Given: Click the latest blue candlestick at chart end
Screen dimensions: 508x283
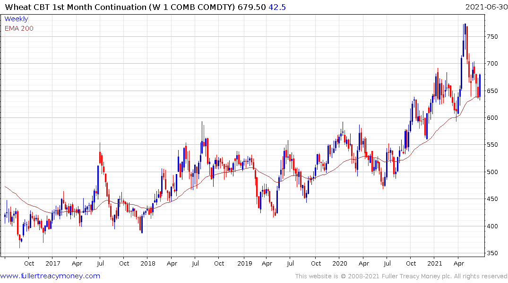Looking at the screenshot, I should pos(480,86).
